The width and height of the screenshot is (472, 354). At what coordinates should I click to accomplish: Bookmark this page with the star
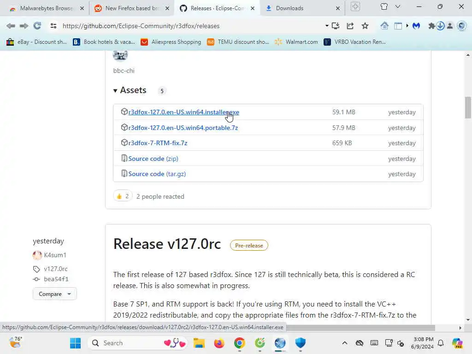365,26
